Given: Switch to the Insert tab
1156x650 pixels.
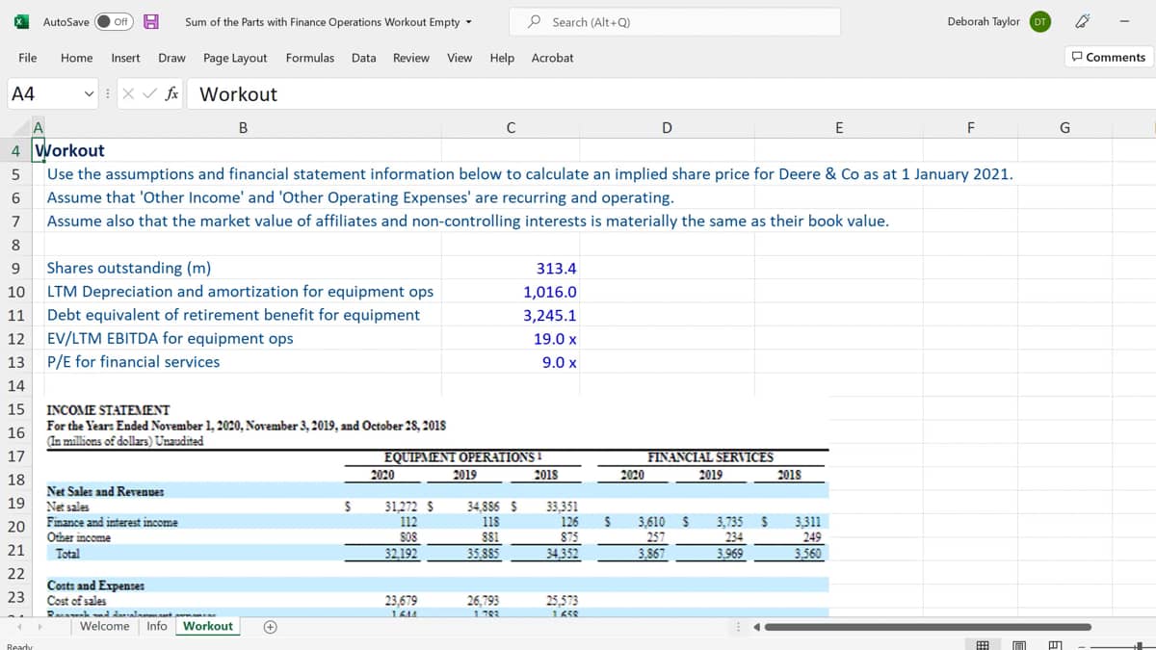Looking at the screenshot, I should pos(125,58).
